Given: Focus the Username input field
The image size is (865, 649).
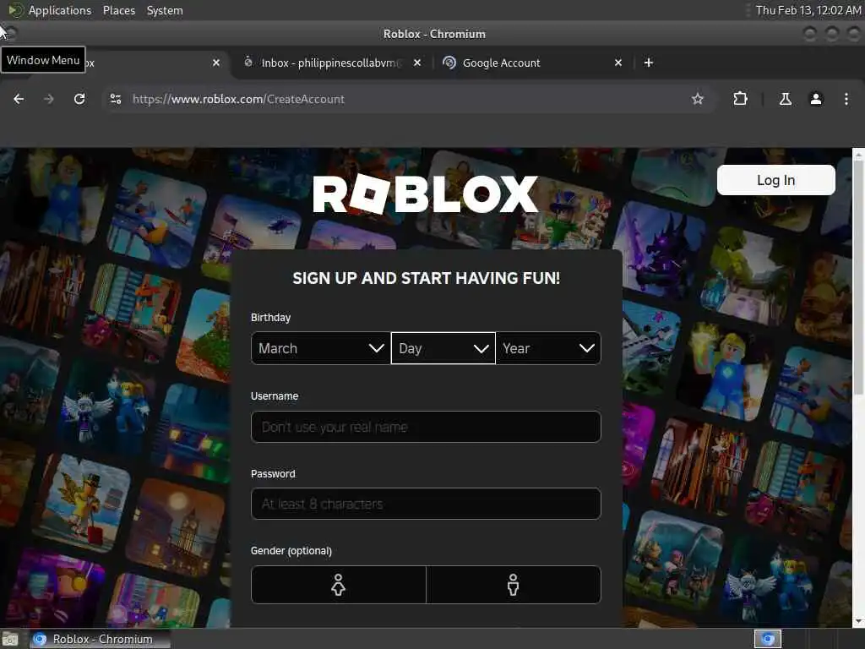Looking at the screenshot, I should (426, 427).
